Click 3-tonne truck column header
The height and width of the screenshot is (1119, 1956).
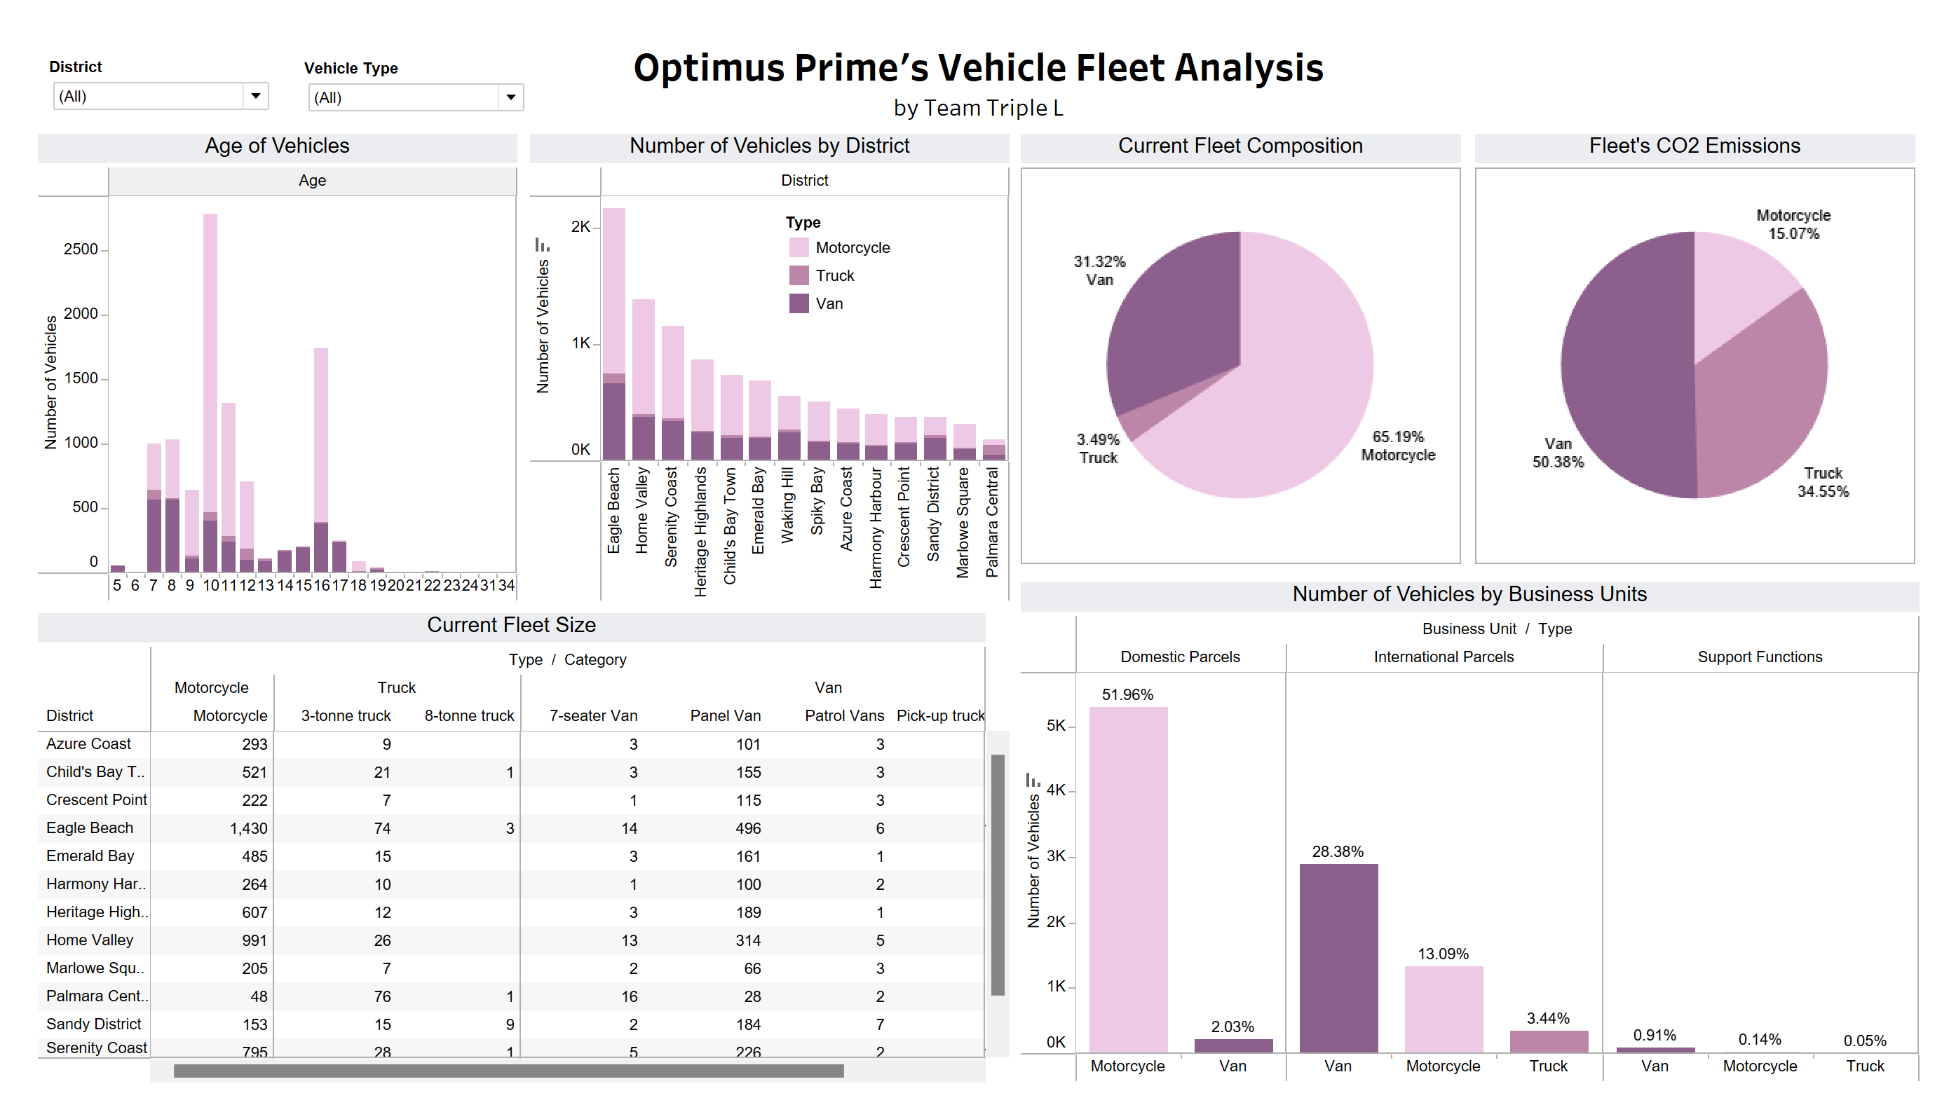coord(345,715)
